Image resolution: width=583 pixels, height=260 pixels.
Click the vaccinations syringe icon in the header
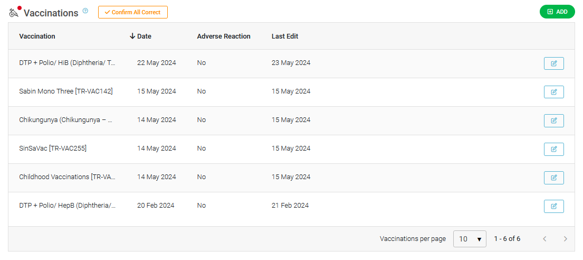pos(14,13)
